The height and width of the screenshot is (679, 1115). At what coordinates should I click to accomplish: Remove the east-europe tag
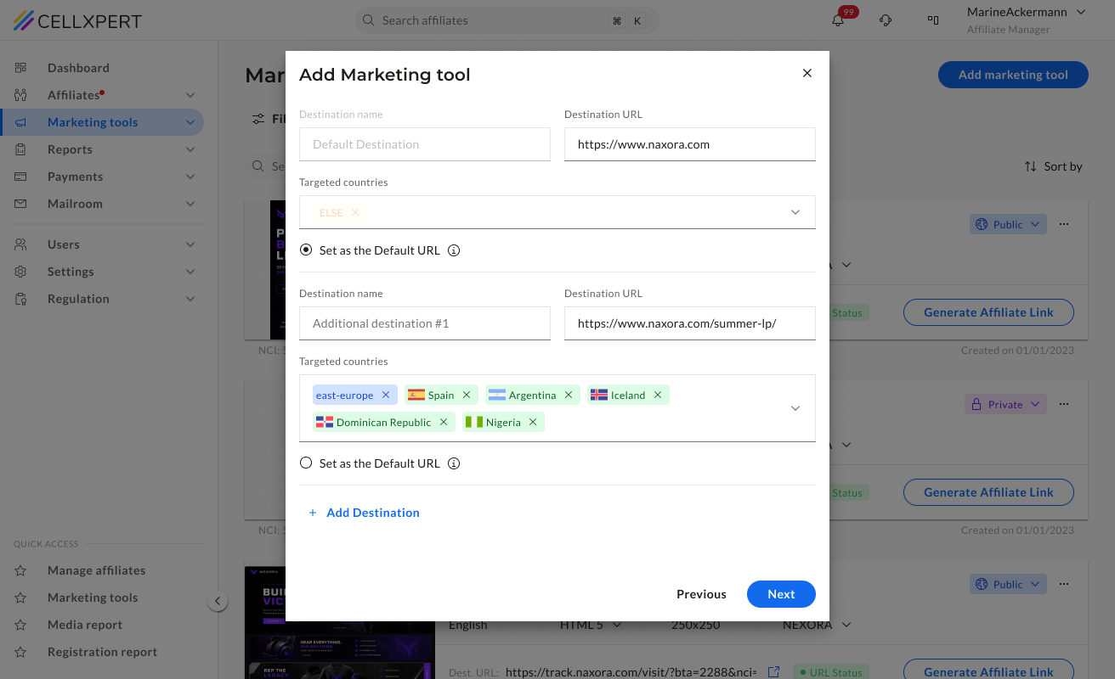pyautogui.click(x=386, y=395)
